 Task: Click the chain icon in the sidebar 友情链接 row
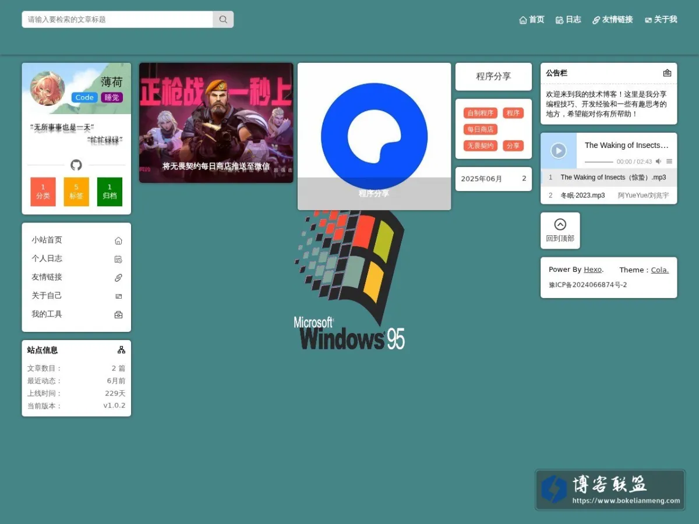[x=118, y=278]
